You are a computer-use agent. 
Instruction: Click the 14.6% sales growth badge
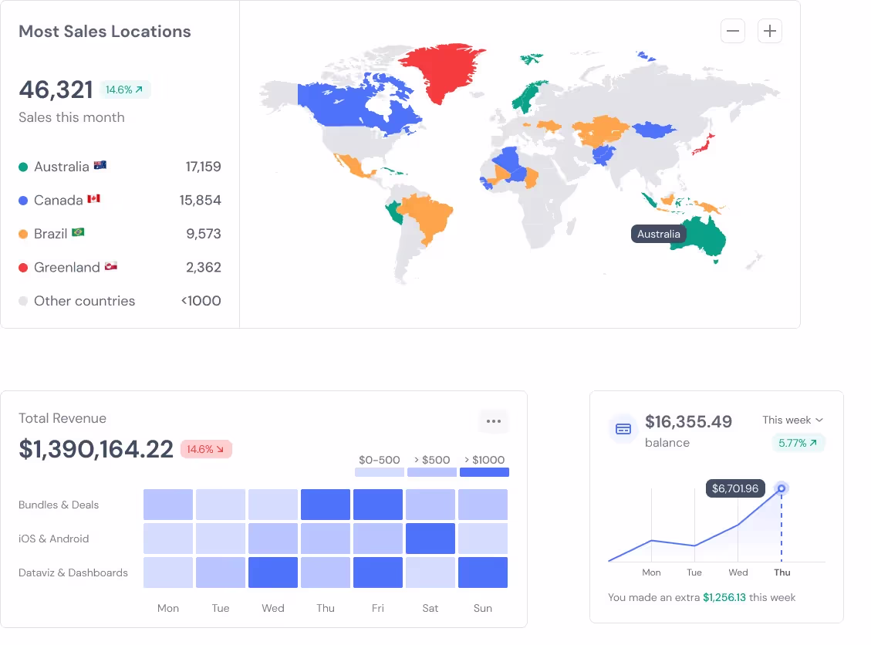[125, 89]
